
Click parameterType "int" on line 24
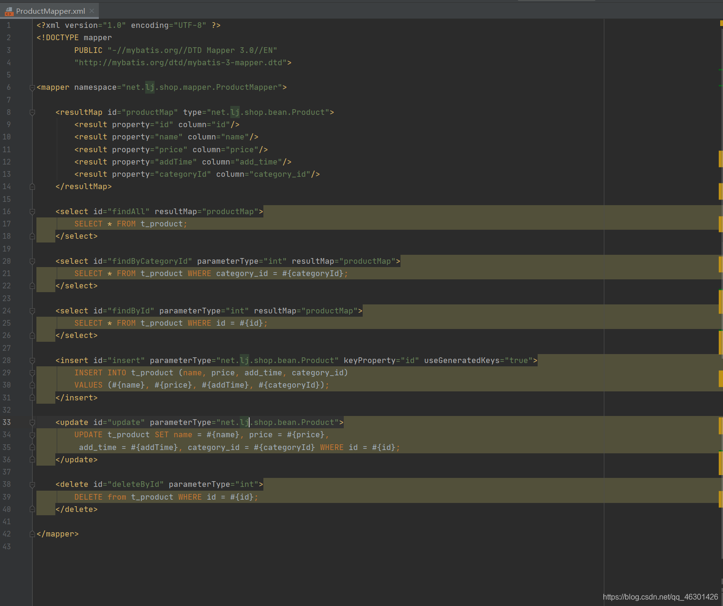click(x=237, y=311)
